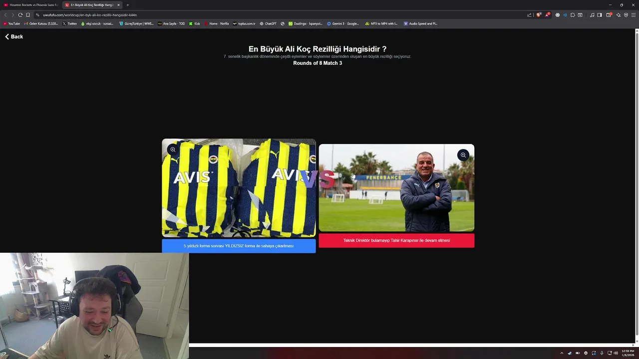Zoom the striped jersey image with magnifier
Viewport: 639px width, 359px height.
coord(173,150)
